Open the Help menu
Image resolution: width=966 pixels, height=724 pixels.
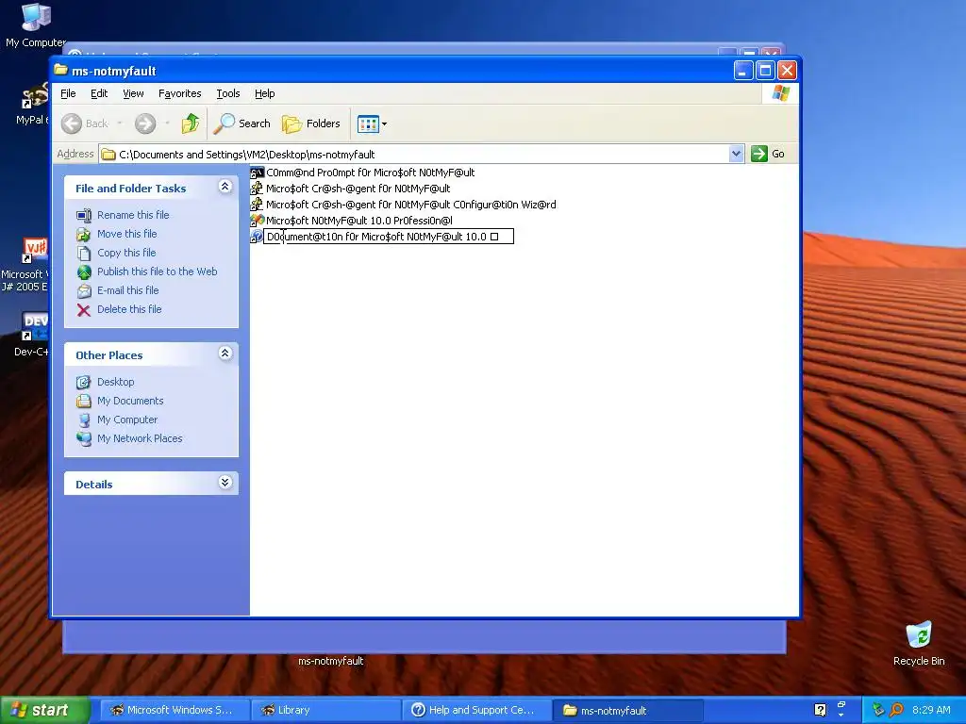click(264, 93)
